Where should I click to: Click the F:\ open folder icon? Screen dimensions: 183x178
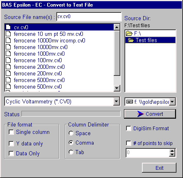129,33
